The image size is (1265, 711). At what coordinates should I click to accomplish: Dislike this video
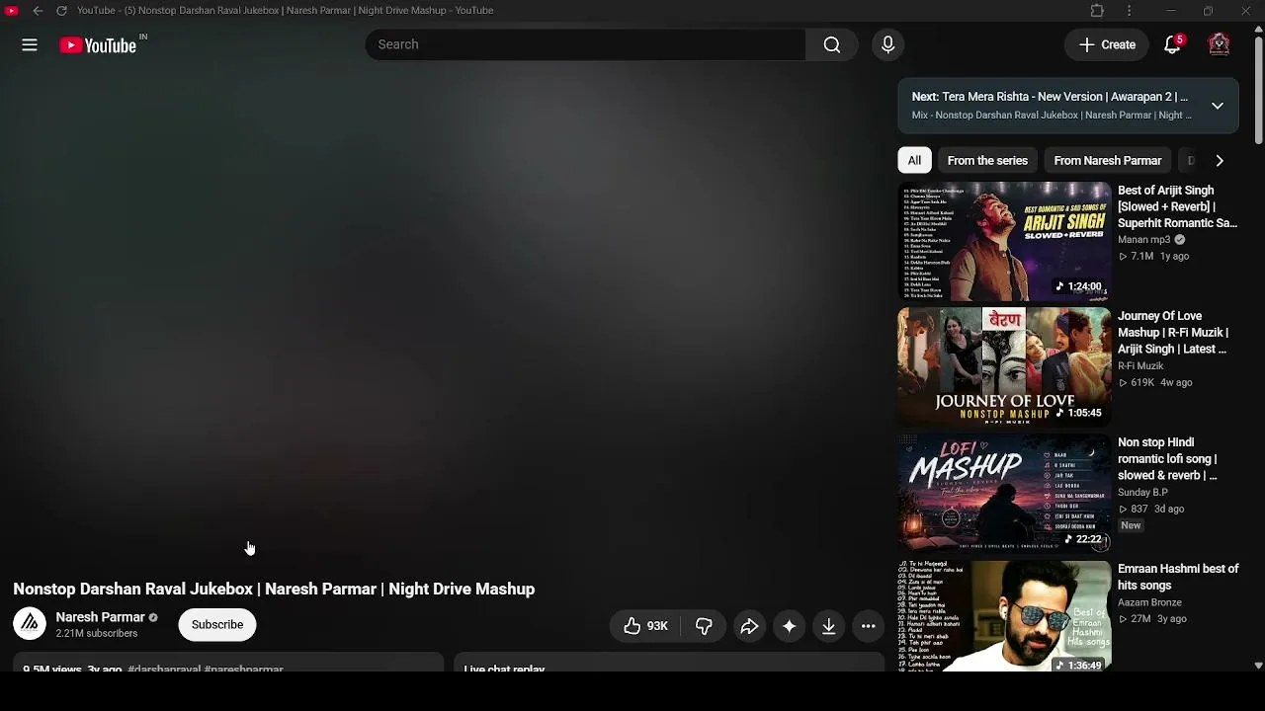(x=704, y=626)
